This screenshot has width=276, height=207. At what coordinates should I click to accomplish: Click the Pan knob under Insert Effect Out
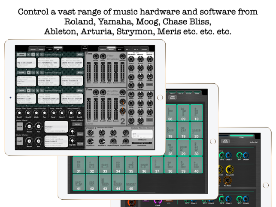pos(45,113)
